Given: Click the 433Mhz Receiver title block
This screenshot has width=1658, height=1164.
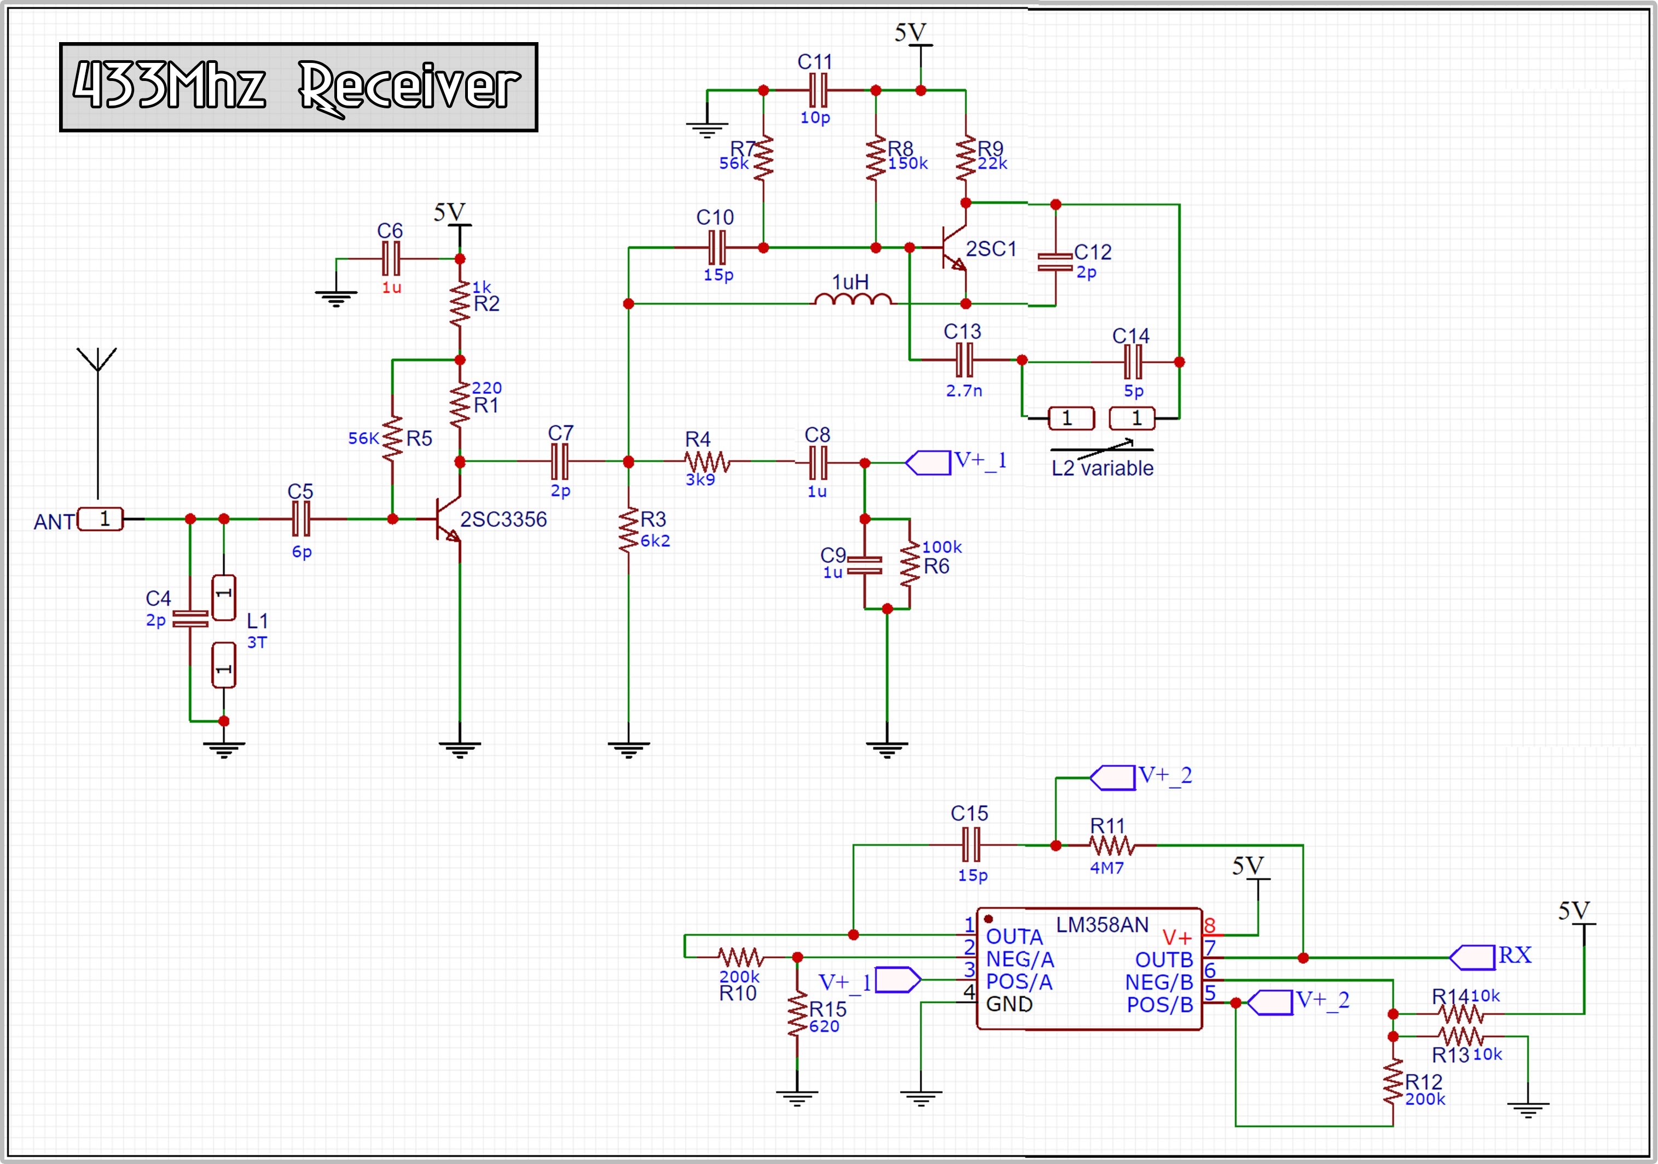Looking at the screenshot, I should [300, 86].
